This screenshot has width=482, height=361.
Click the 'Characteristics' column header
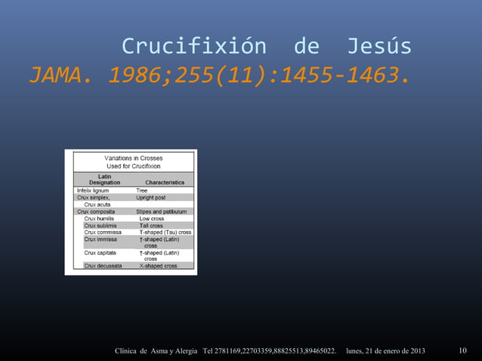click(165, 183)
